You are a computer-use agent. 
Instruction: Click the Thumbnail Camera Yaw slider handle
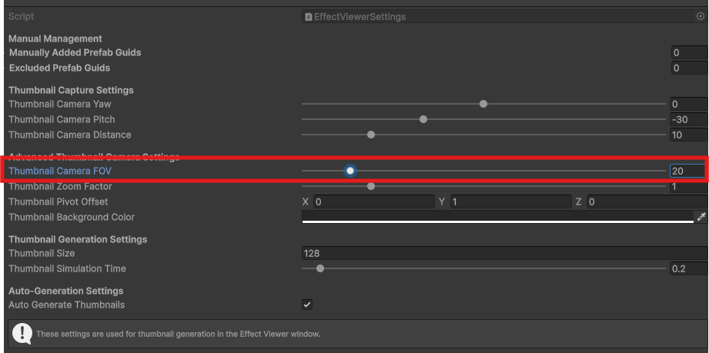[483, 104]
